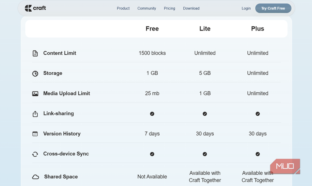Click the Content Limit label
The image size is (312, 186).
[60, 53]
